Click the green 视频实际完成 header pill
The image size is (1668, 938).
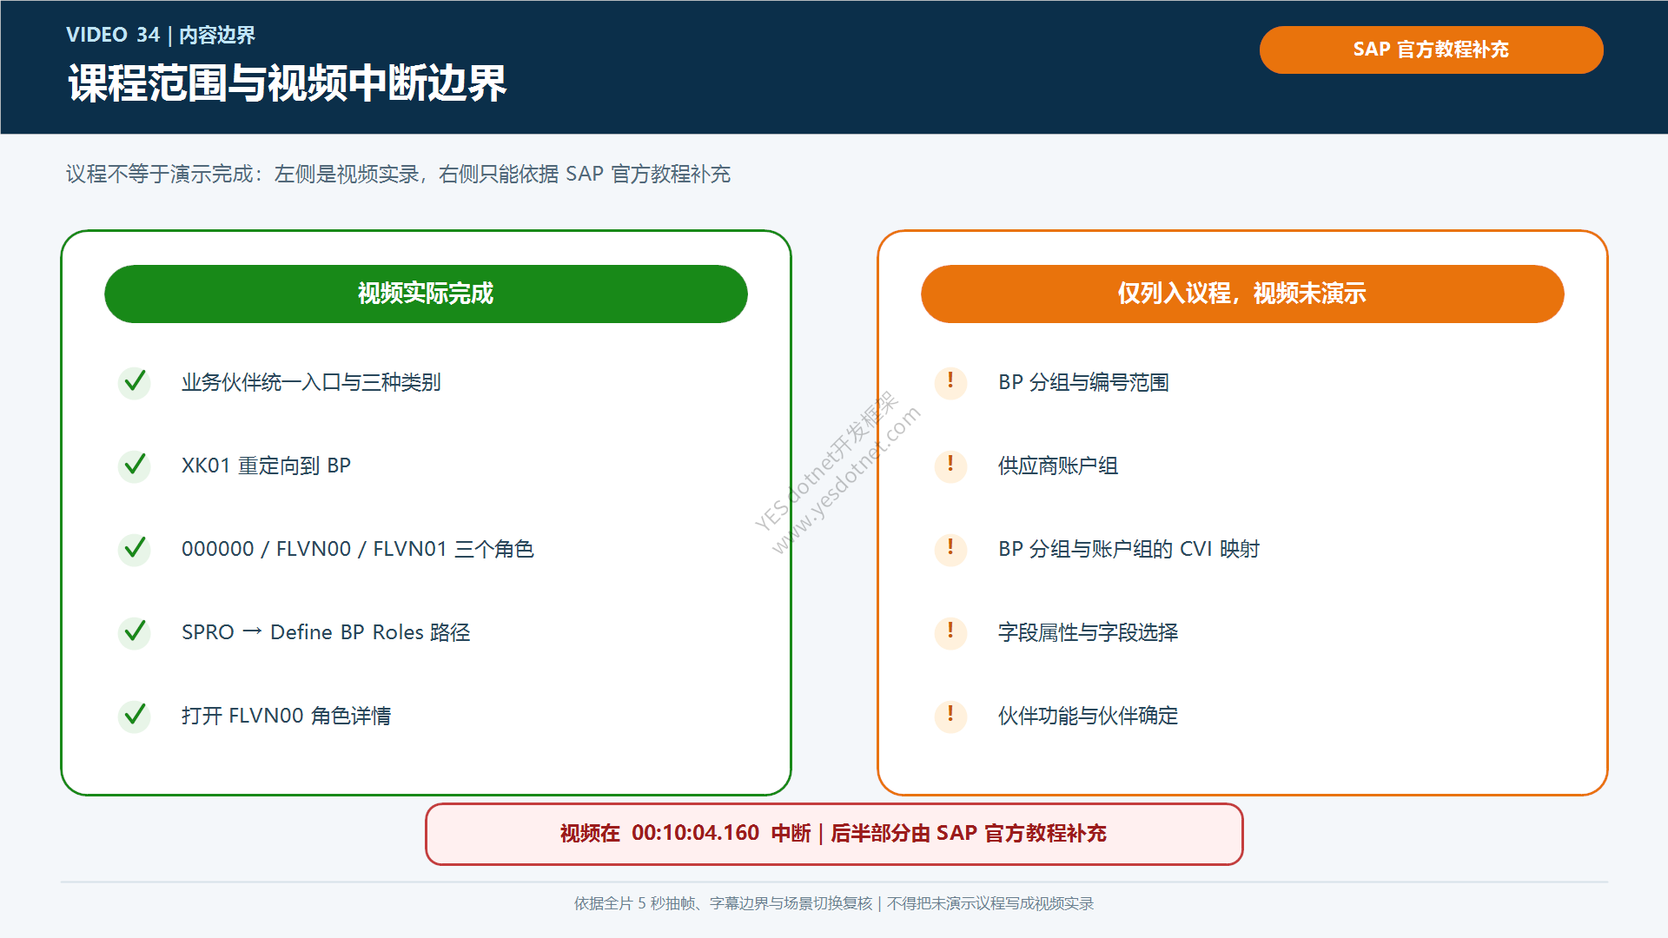click(x=426, y=294)
